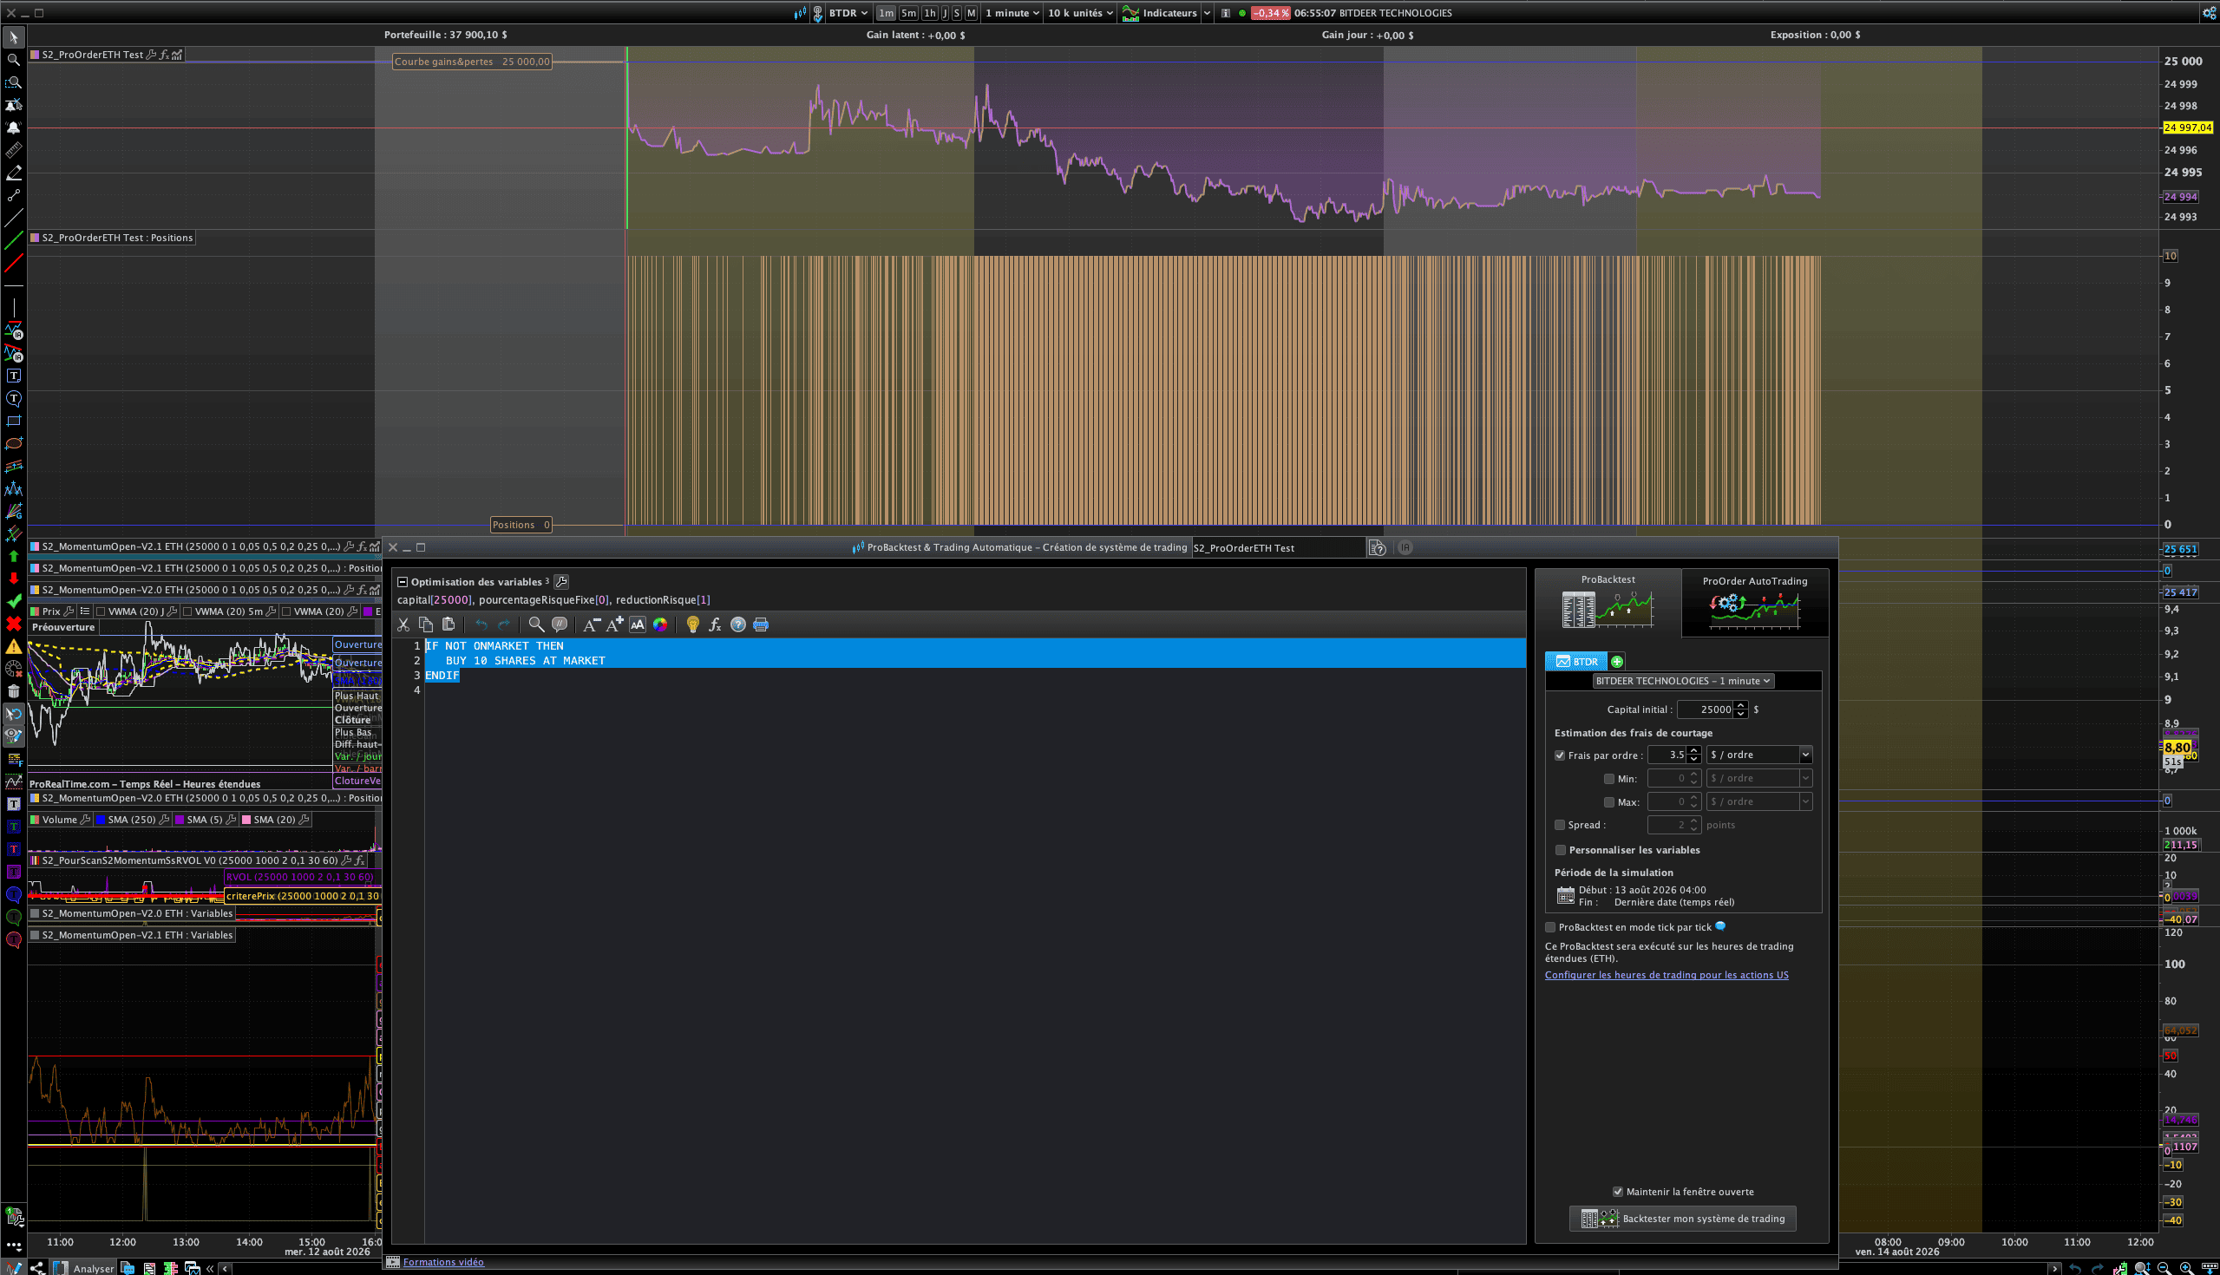The image size is (2220, 1275).
Task: Uncheck Maintenir la fenêtre ouverte
Action: coord(1617,1192)
